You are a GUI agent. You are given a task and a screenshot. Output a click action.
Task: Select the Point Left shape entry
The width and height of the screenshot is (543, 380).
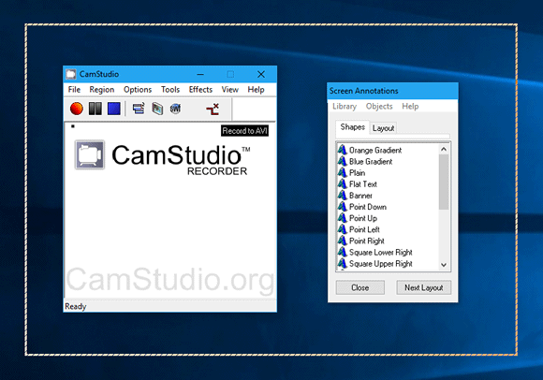[359, 229]
